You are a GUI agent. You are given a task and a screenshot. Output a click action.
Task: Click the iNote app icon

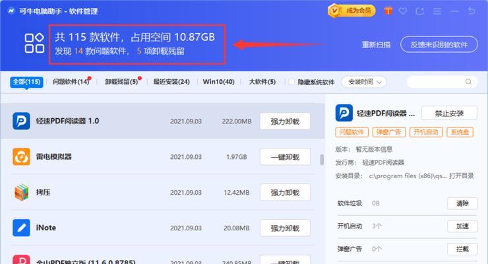click(x=21, y=228)
